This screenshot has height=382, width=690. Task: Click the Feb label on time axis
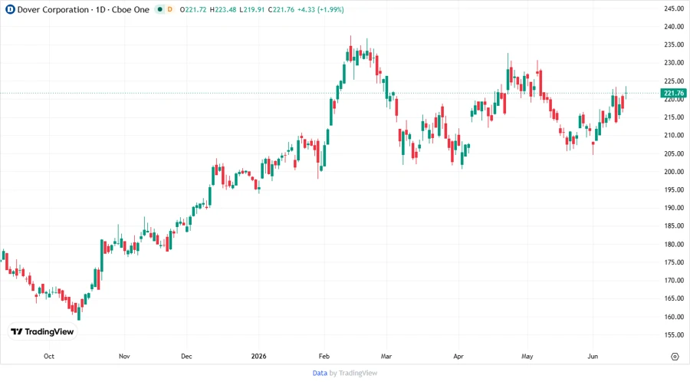(x=324, y=356)
